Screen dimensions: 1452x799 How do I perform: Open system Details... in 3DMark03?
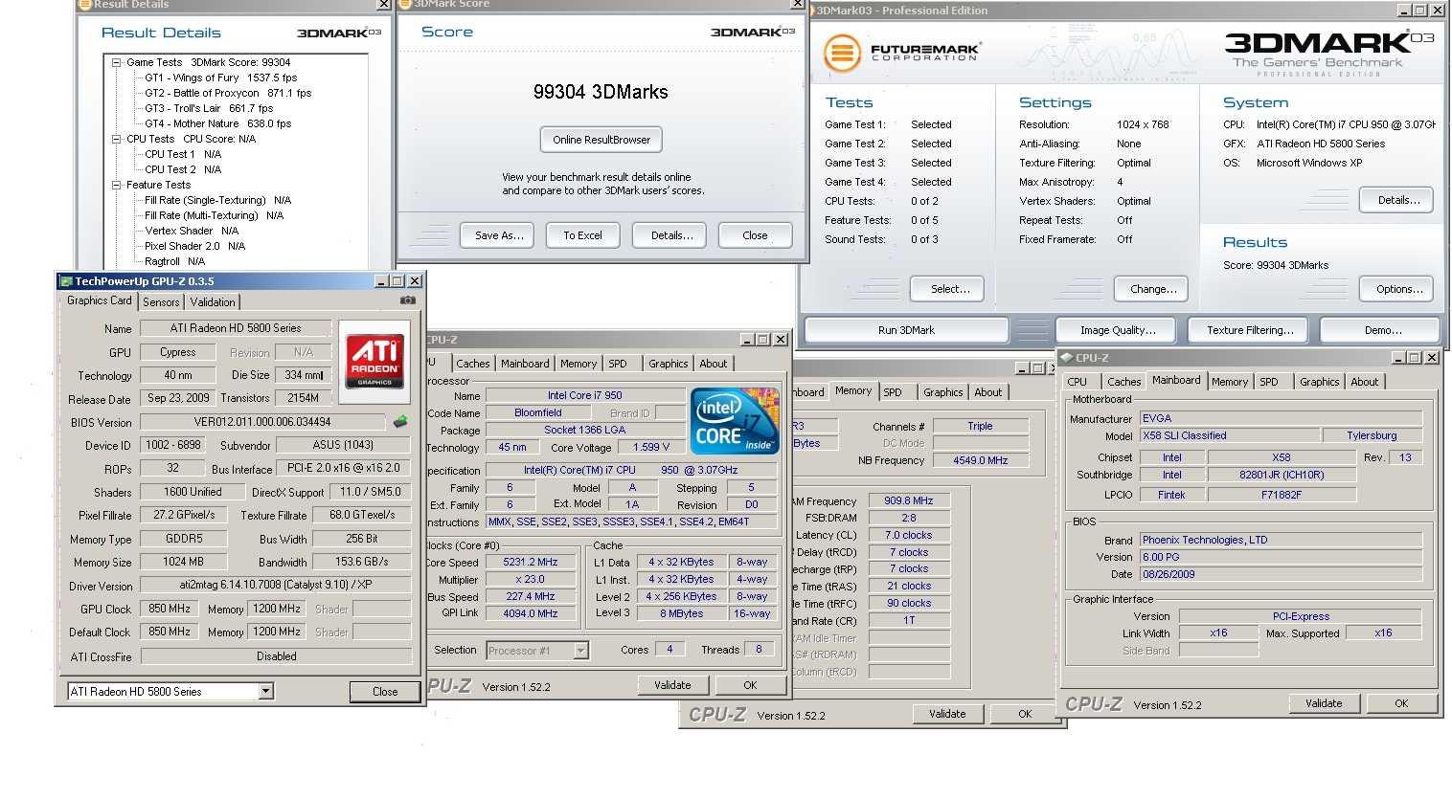(1398, 200)
